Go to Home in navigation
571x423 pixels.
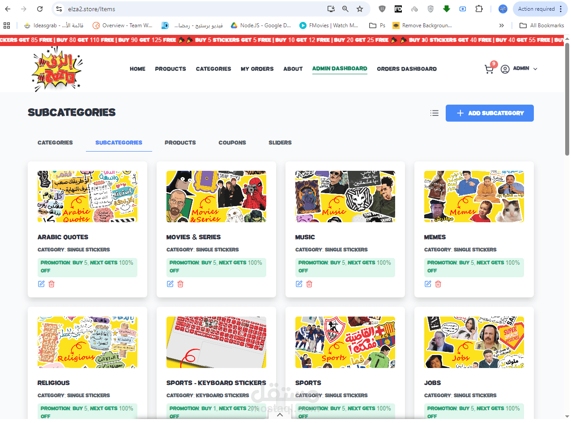pyautogui.click(x=137, y=69)
